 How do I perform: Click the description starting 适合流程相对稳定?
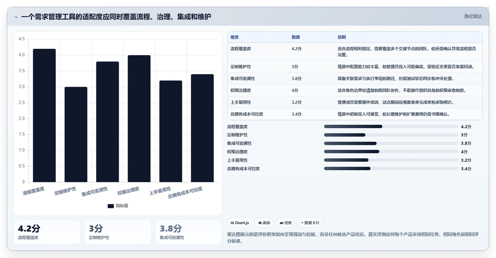pos(407,52)
